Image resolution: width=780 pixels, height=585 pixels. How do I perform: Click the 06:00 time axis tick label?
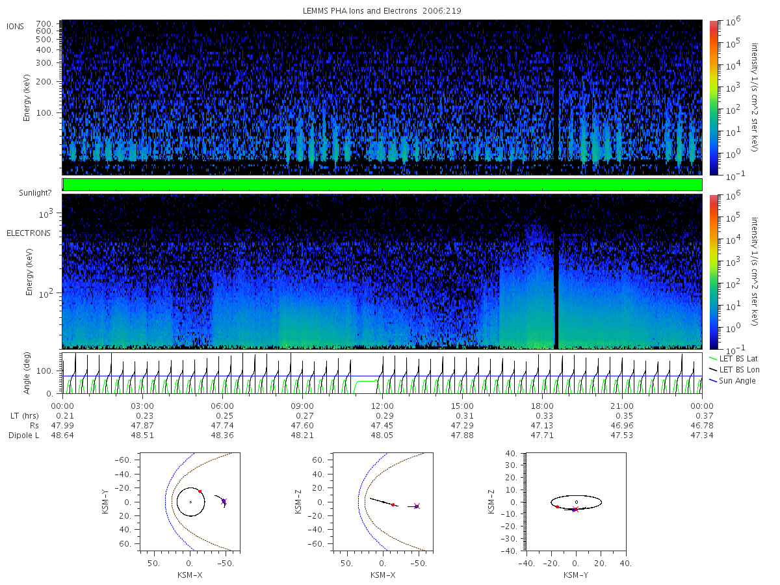click(x=222, y=406)
